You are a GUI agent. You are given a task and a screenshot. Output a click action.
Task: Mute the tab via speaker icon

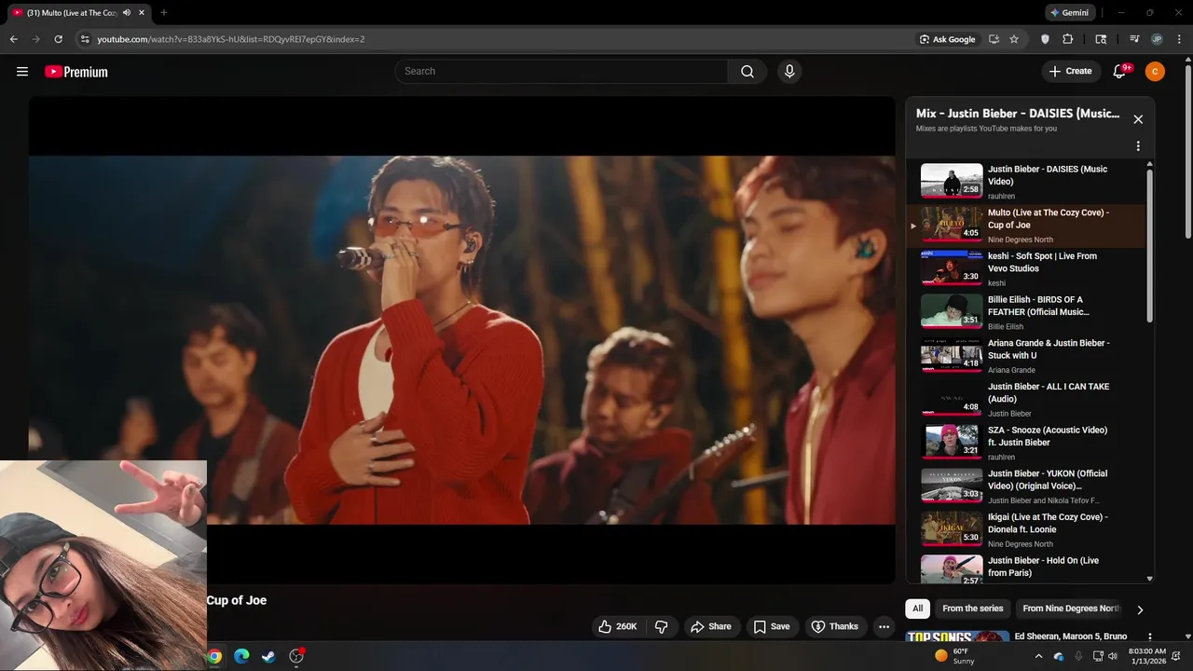(127, 13)
